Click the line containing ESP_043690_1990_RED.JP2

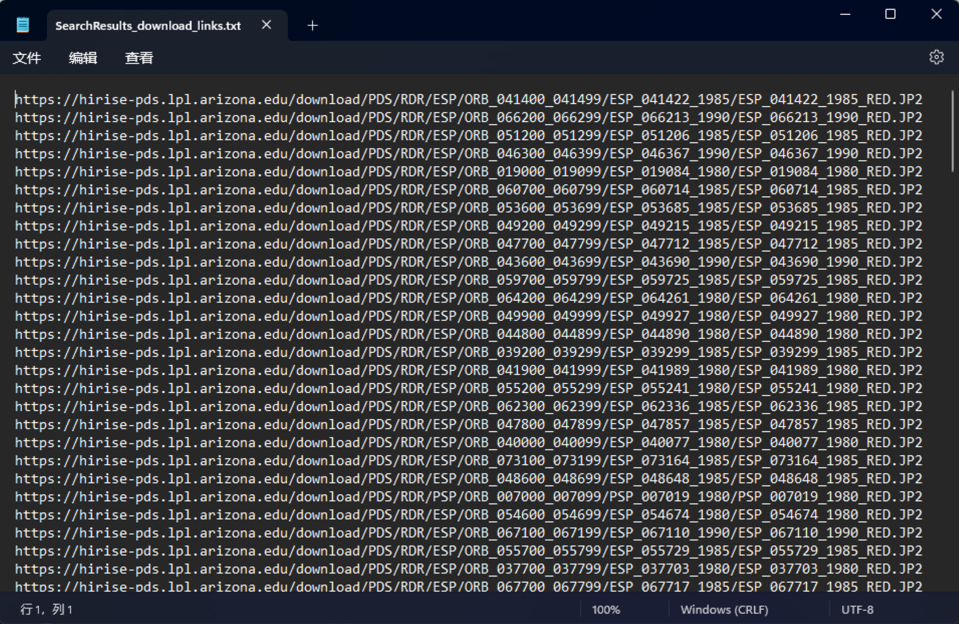click(468, 262)
